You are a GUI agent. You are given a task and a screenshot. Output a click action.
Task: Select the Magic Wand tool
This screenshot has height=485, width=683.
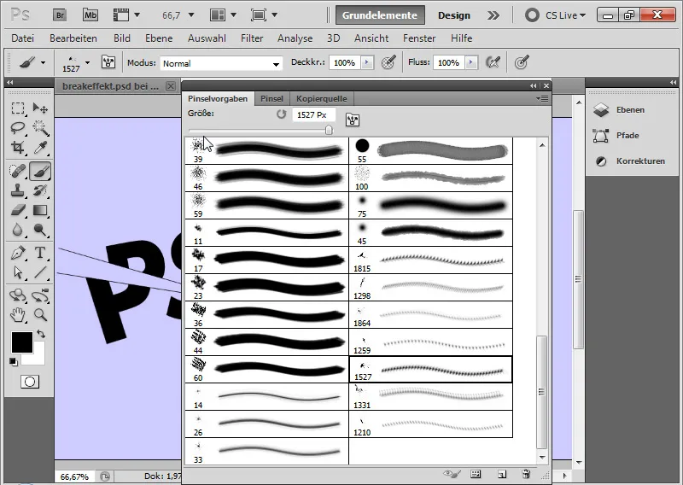click(x=40, y=128)
